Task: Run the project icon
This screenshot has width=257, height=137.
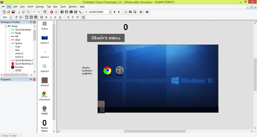Action: pyautogui.click(x=126, y=12)
